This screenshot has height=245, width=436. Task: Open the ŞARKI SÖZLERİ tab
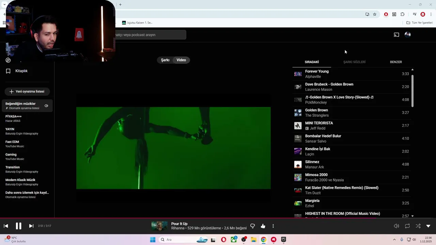tap(354, 62)
